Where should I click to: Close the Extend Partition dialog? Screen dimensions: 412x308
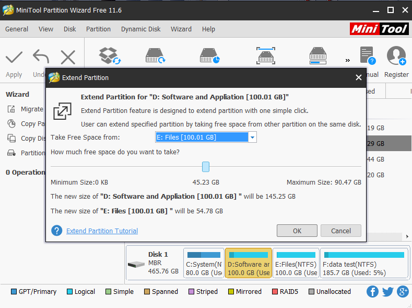(358, 77)
